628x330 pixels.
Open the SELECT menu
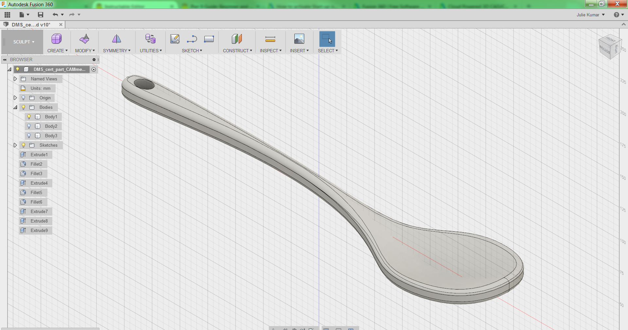pos(328,51)
